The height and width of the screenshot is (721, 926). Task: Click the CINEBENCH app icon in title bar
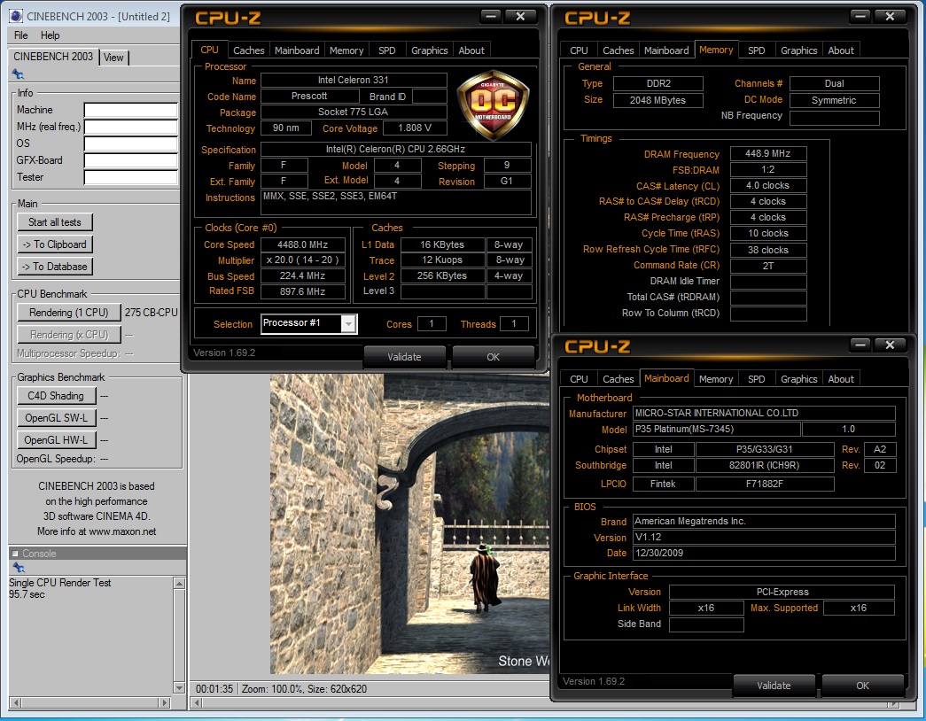tap(17, 17)
